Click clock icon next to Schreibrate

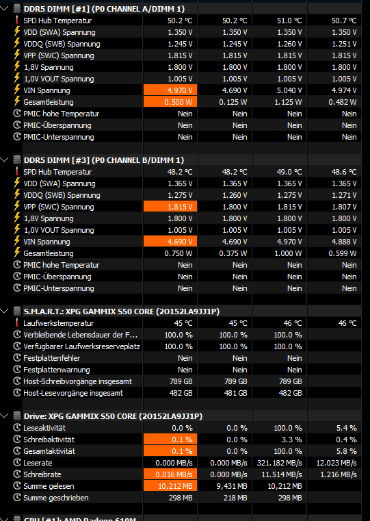pyautogui.click(x=17, y=474)
